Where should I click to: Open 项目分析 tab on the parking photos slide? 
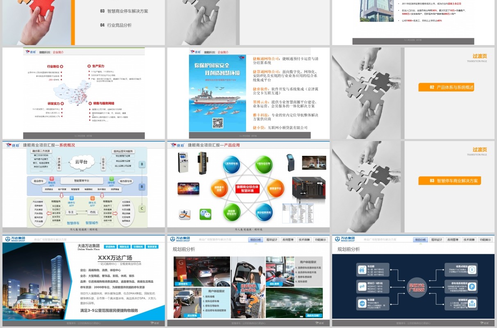(256, 240)
